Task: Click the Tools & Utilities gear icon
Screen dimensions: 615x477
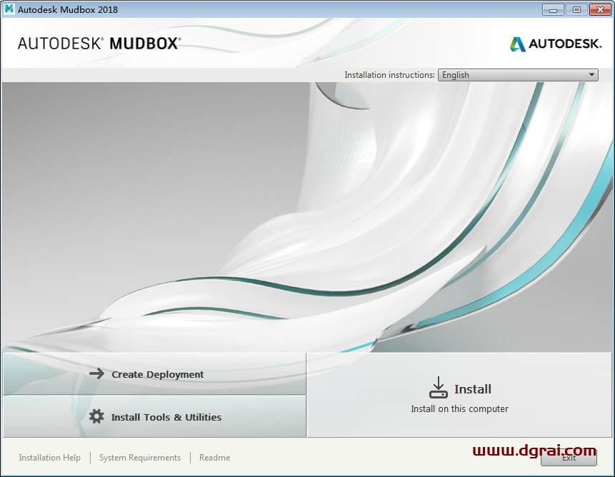Action: 96,416
